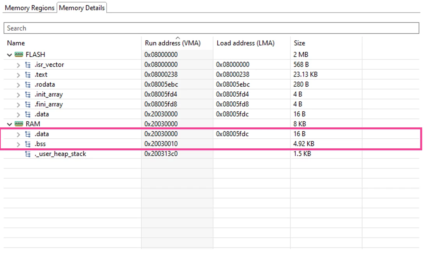Click the ._user_heap_stack section icon

coord(28,154)
